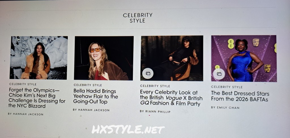Open gallery icon on BAFTAs article image
The image size is (290, 138).
point(219,74)
